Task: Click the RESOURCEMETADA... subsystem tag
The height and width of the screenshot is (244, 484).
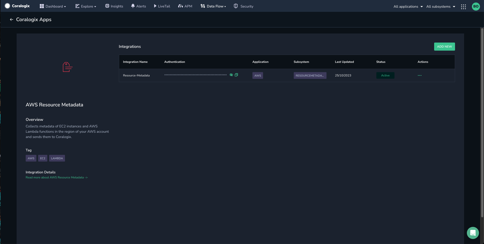Action: click(310, 76)
